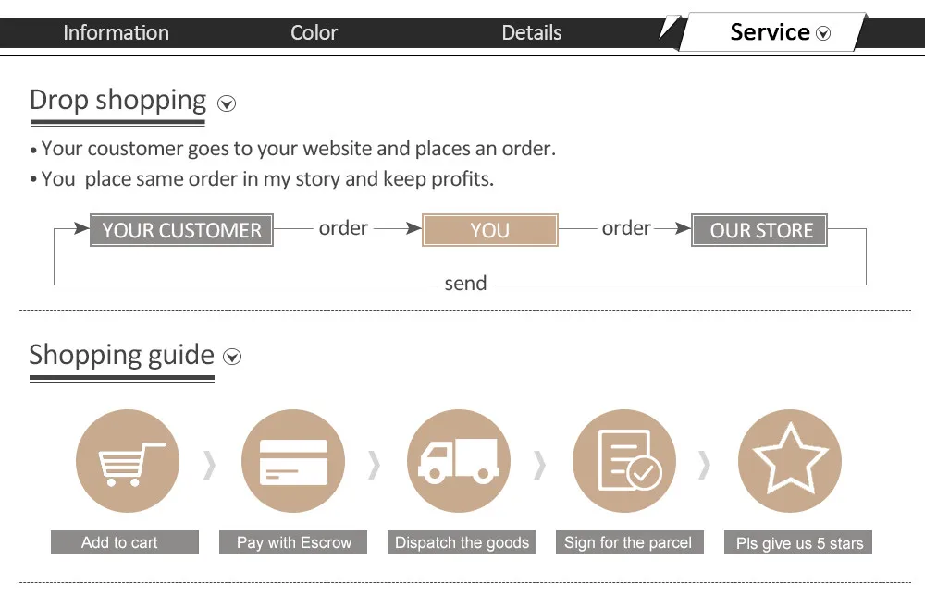The width and height of the screenshot is (925, 595).
Task: Click 'order' label between YOU and OUR STORE
Action: [626, 228]
